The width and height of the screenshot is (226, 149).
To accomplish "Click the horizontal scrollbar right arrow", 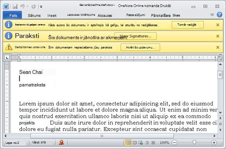I will pos(215,136).
